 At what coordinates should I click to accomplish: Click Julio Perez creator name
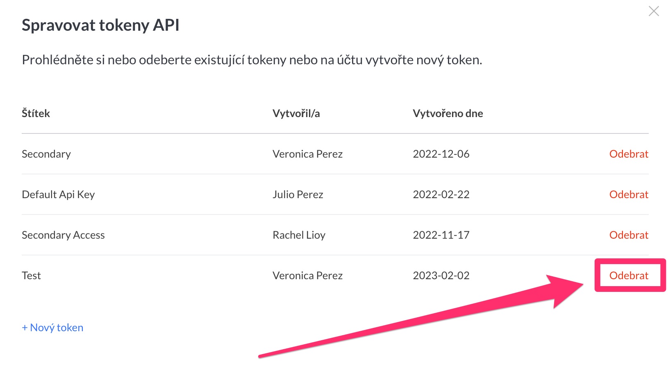tap(298, 194)
